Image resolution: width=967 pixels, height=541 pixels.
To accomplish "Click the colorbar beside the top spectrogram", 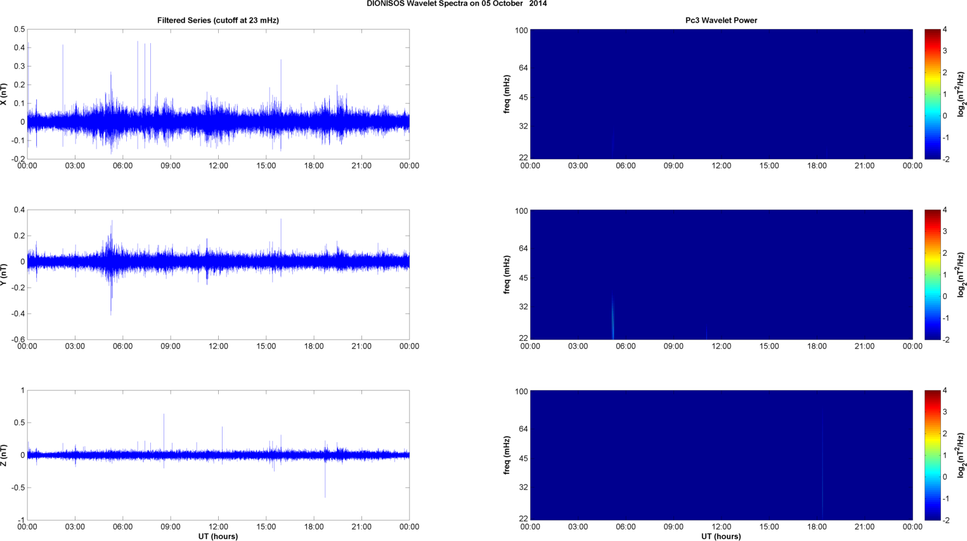I will (932, 94).
